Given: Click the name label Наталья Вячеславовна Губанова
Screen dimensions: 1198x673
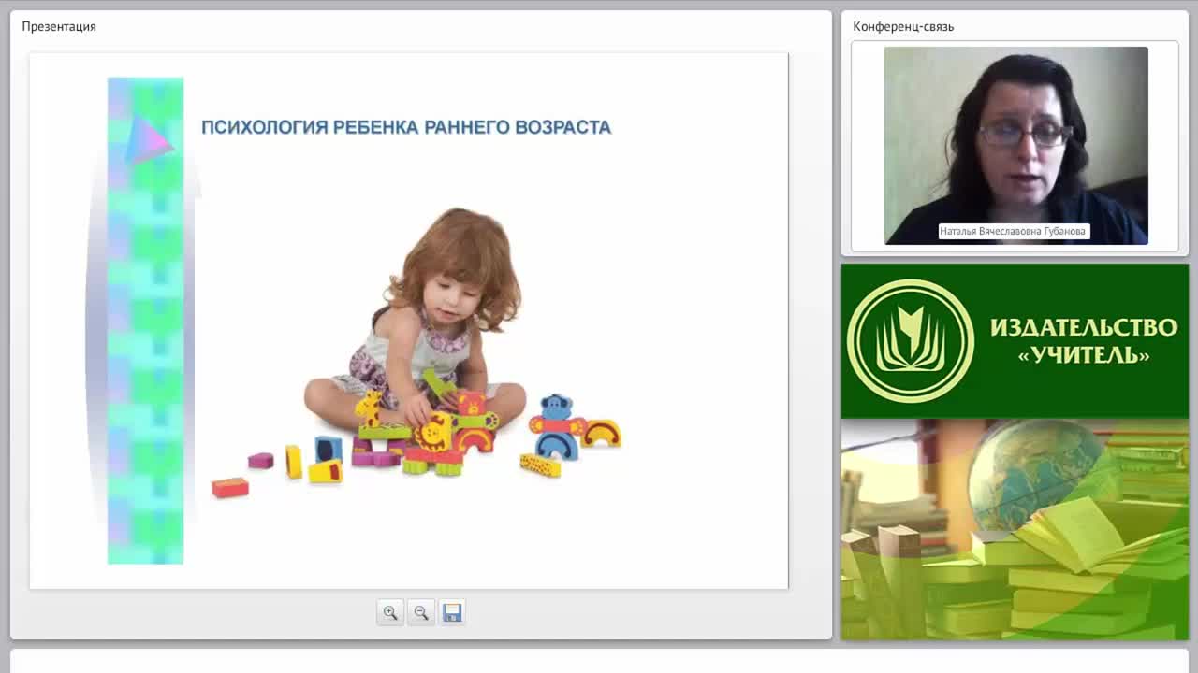Looking at the screenshot, I should 1014,231.
